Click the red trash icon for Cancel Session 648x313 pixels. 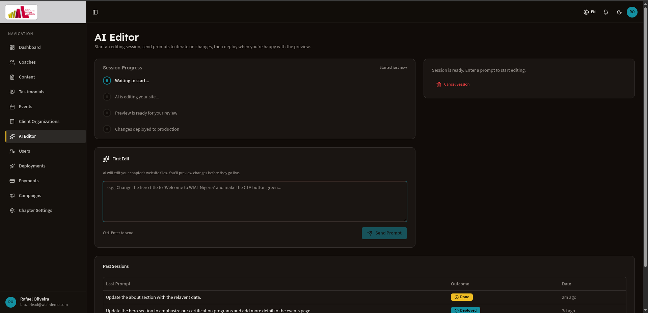tap(439, 85)
